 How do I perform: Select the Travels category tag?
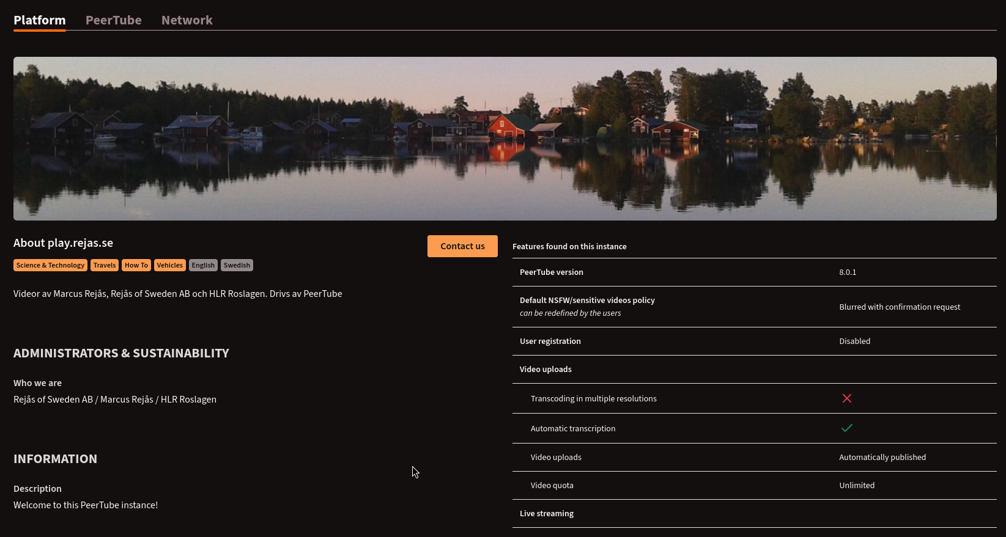[105, 265]
